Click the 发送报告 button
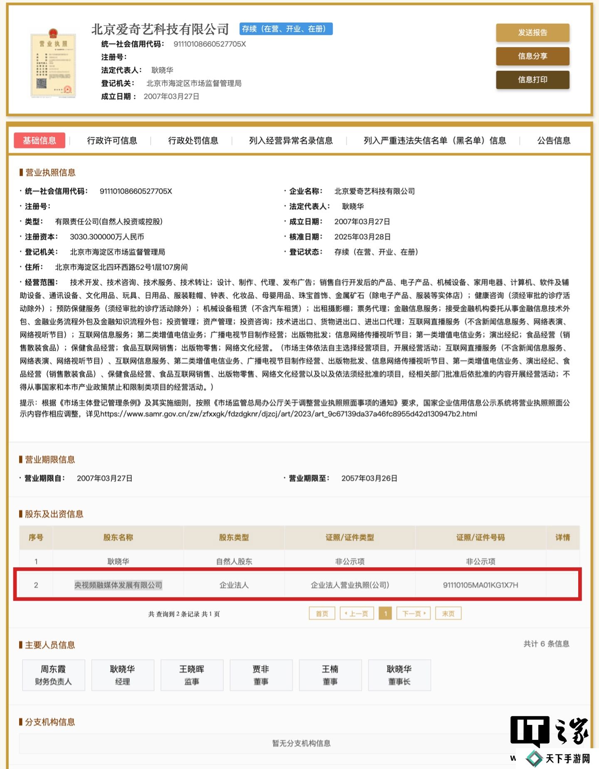This screenshot has height=769, width=599. pyautogui.click(x=532, y=33)
